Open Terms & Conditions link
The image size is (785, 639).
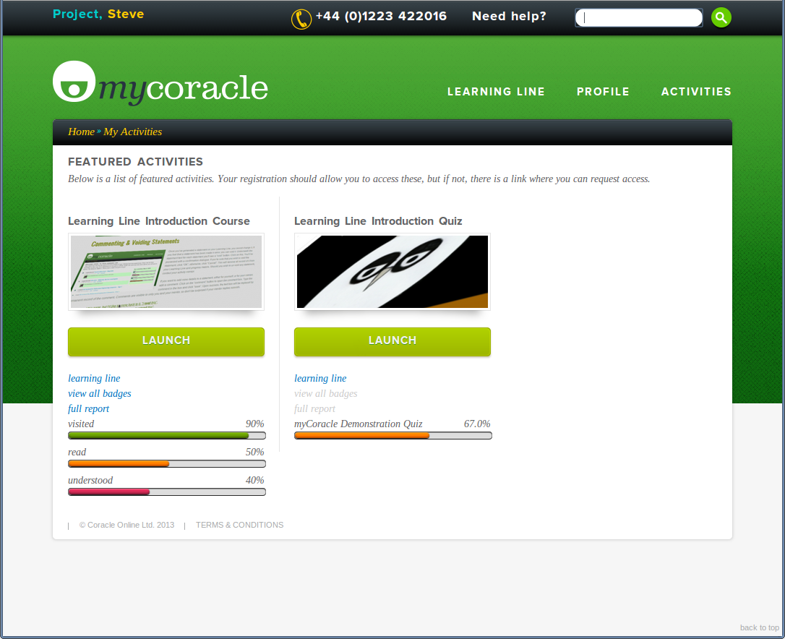point(239,525)
